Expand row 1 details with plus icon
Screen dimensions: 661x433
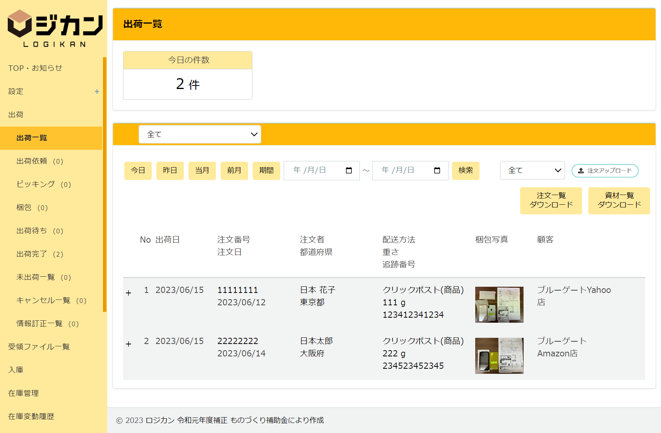point(129,293)
